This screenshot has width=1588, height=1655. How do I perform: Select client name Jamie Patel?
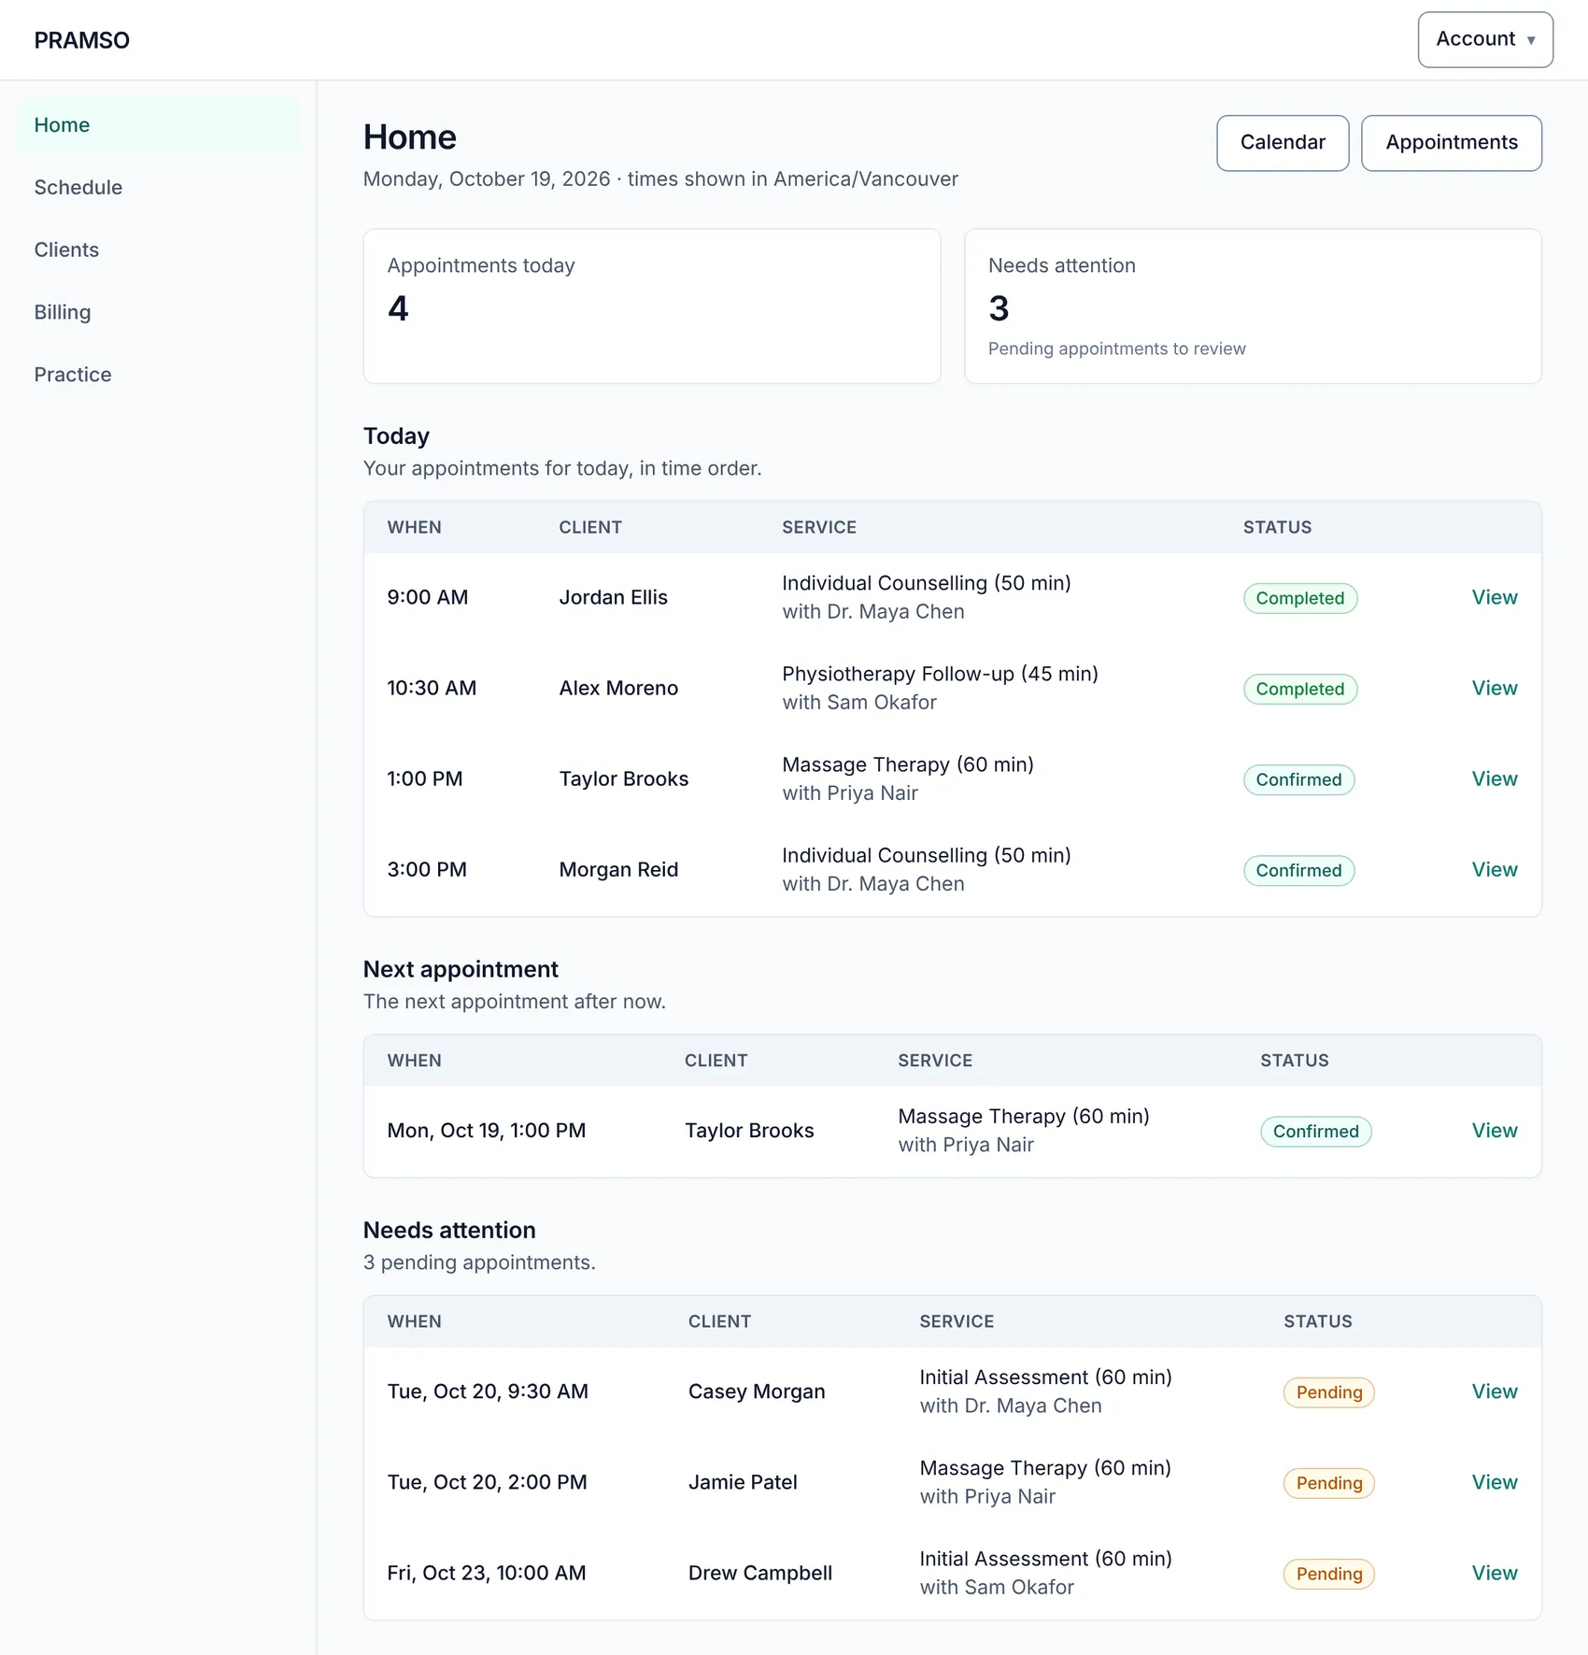[x=742, y=1481]
